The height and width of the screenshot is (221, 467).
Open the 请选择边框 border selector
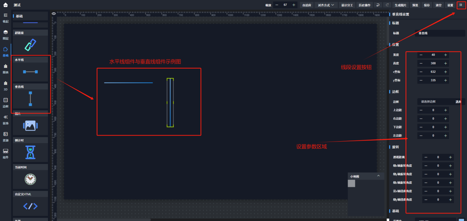click(x=435, y=101)
